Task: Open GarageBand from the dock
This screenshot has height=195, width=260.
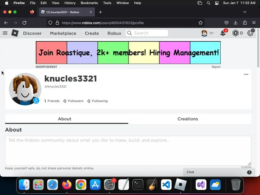Action: tap(152, 185)
